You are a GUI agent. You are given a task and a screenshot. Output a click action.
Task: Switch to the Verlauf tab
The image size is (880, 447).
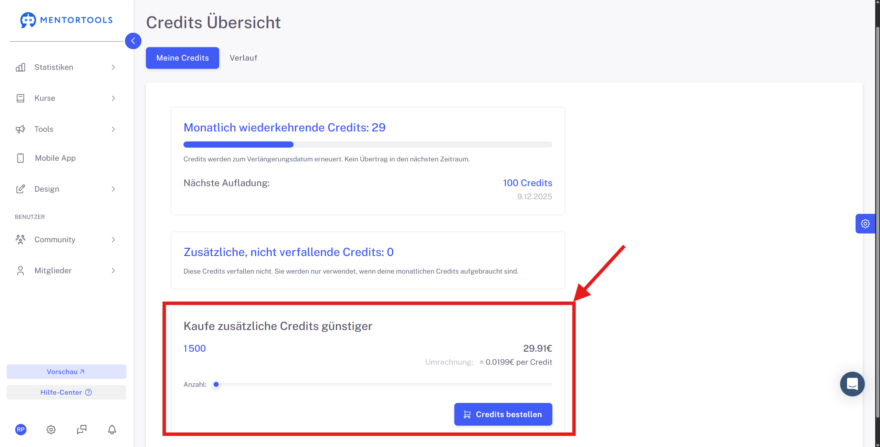(243, 58)
